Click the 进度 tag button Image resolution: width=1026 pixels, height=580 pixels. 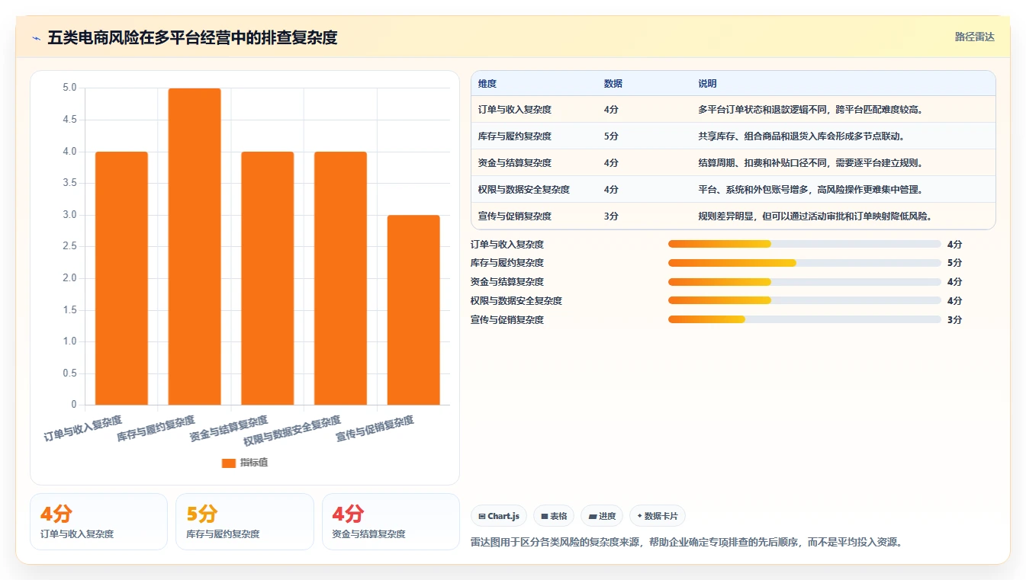point(602,516)
